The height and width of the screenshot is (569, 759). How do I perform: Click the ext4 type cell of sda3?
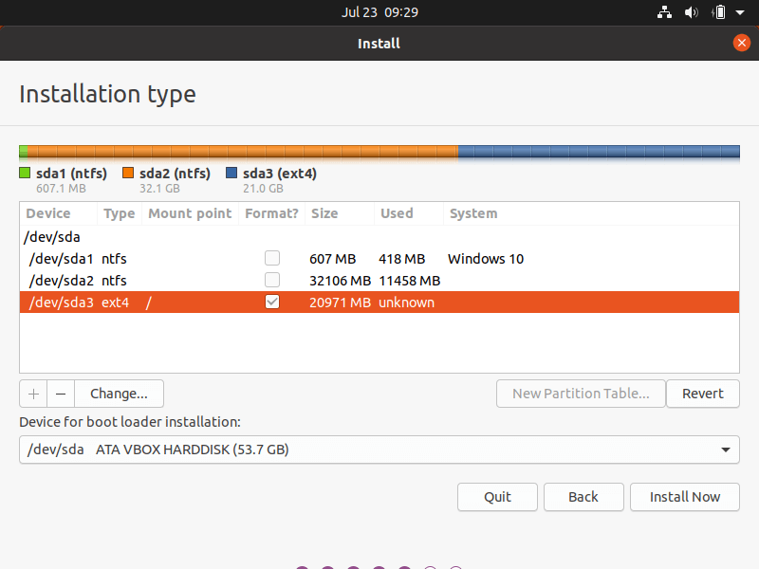click(x=115, y=303)
